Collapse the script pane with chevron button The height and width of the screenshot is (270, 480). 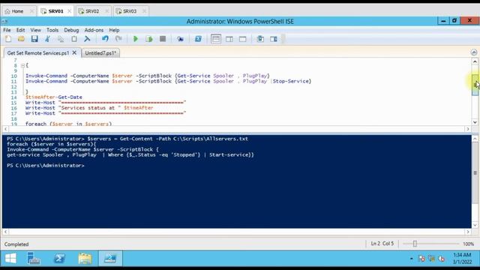[x=474, y=52]
